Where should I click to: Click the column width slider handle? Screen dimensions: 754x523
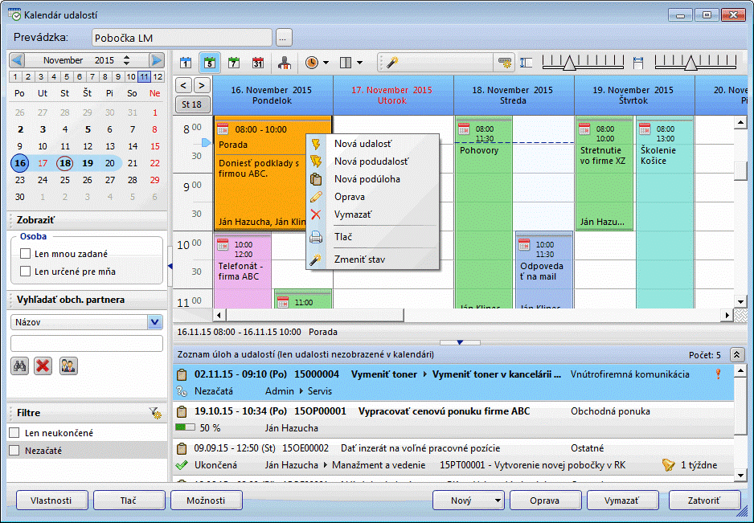(x=691, y=63)
